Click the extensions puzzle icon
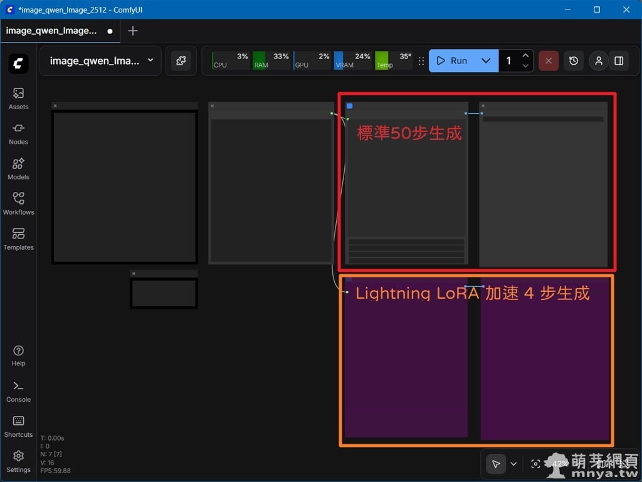This screenshot has width=642, height=482. (181, 61)
